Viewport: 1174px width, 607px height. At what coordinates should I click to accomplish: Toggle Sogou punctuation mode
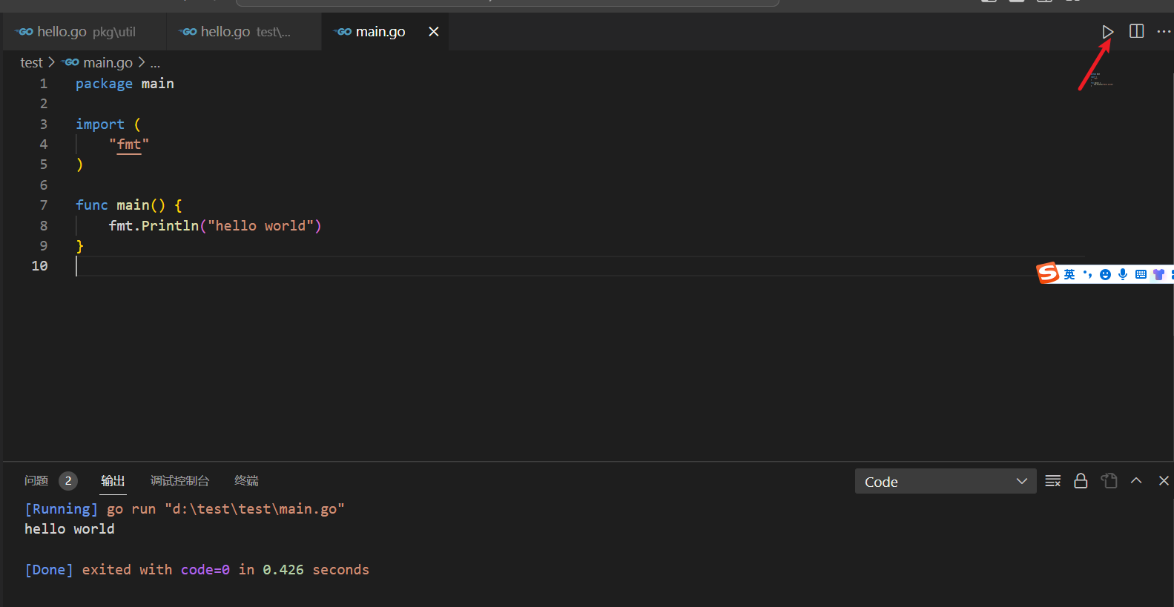click(x=1087, y=274)
